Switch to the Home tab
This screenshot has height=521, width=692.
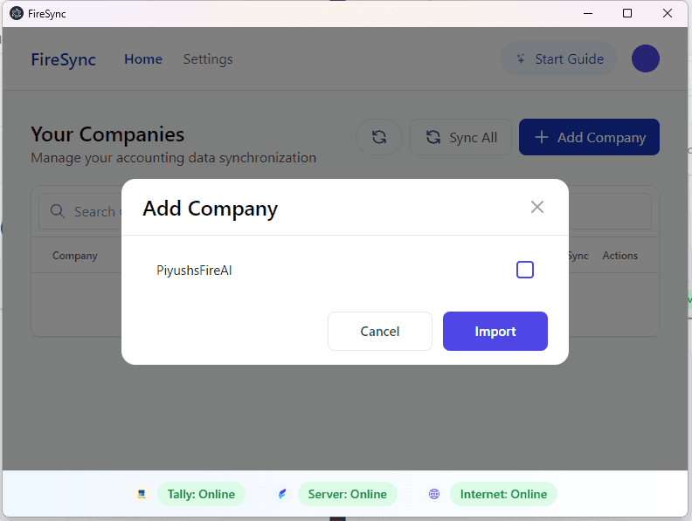click(x=143, y=59)
